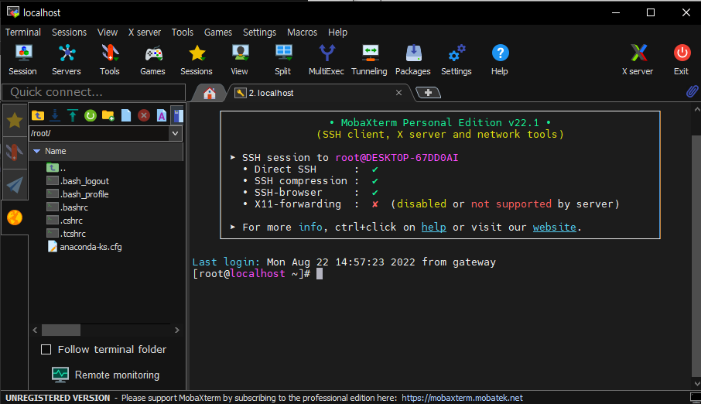The image size is (701, 404).
Task: Open the Tunneling toolbar icon
Action: (x=369, y=60)
